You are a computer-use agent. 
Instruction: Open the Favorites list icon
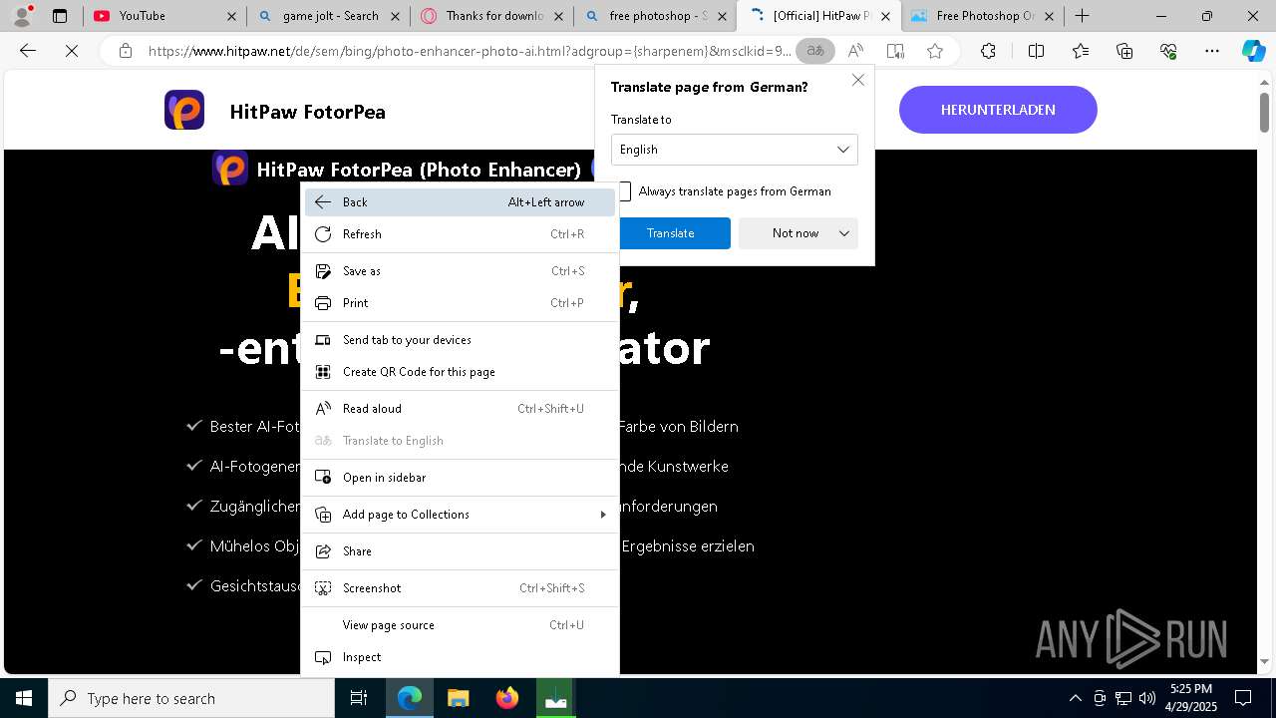tap(1081, 51)
